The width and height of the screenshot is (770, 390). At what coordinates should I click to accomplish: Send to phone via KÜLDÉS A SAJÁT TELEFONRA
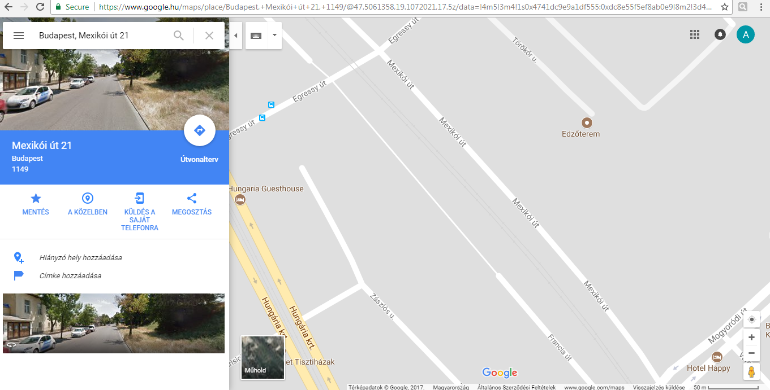pos(140,212)
